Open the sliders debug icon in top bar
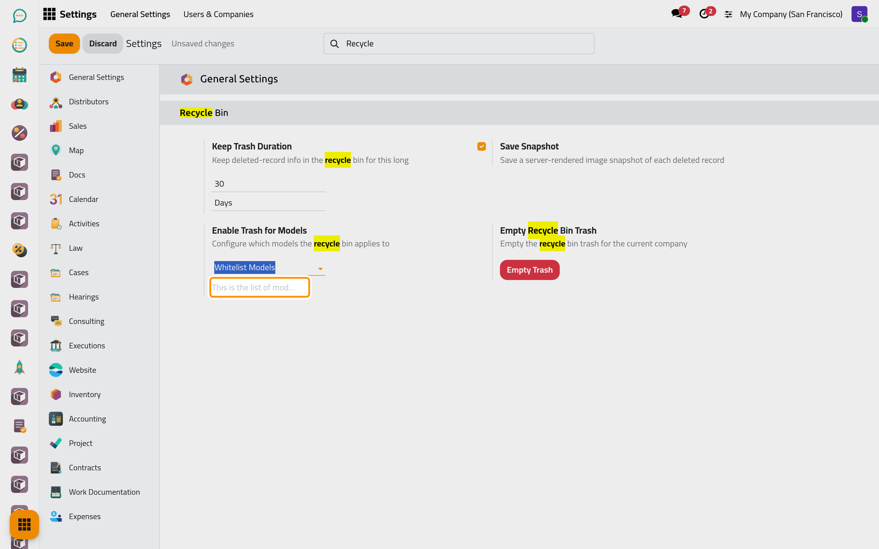Screen dimensions: 879x549 coord(728,15)
